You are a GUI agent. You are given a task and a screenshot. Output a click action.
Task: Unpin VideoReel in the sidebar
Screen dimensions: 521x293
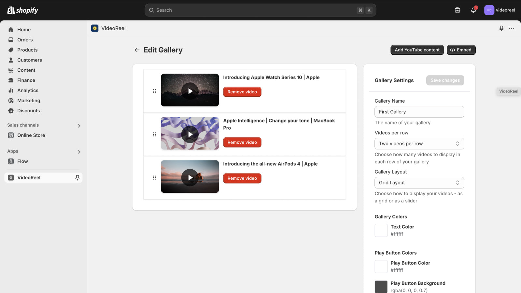[77, 177]
